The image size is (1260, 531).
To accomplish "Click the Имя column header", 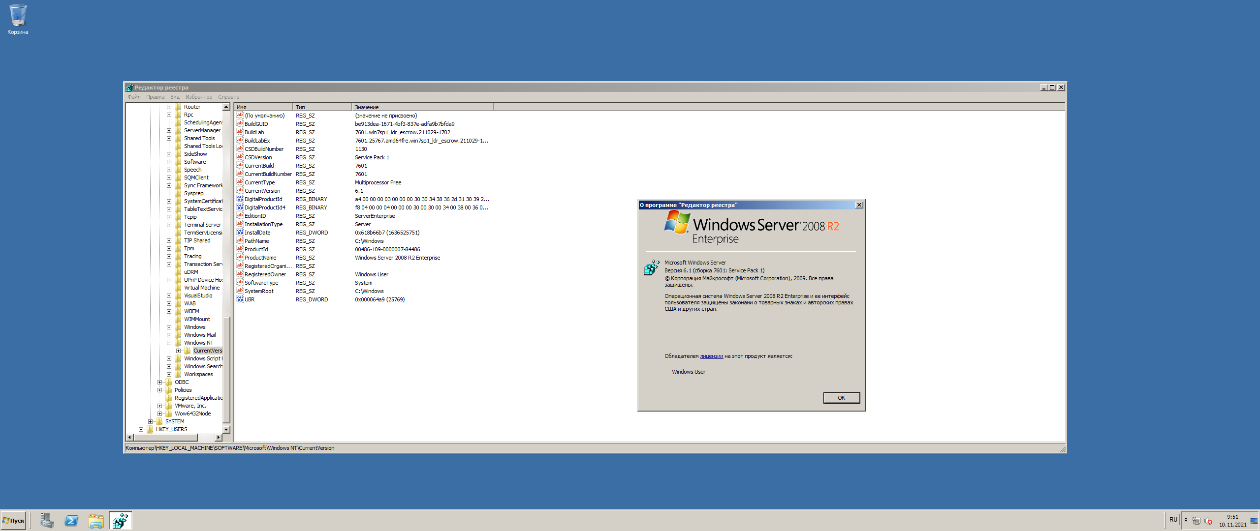I will tap(264, 107).
